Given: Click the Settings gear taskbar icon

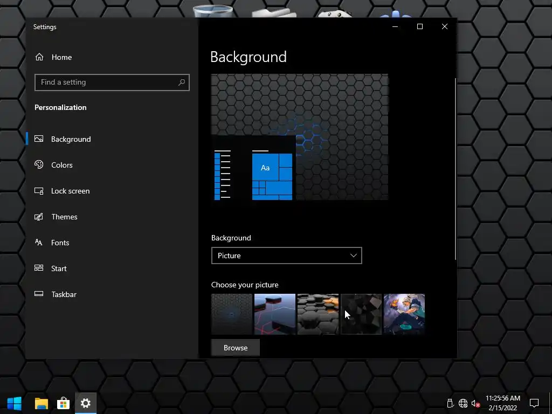Looking at the screenshot, I should [x=86, y=403].
